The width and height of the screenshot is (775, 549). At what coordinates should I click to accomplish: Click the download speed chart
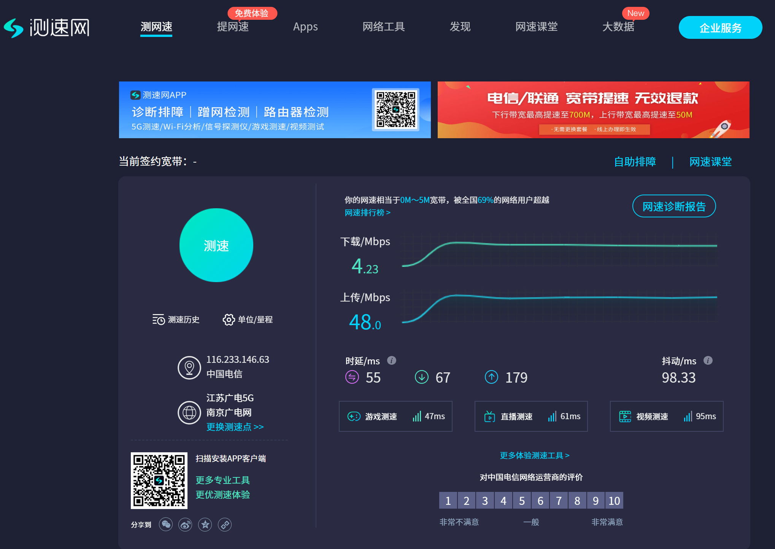(x=560, y=250)
